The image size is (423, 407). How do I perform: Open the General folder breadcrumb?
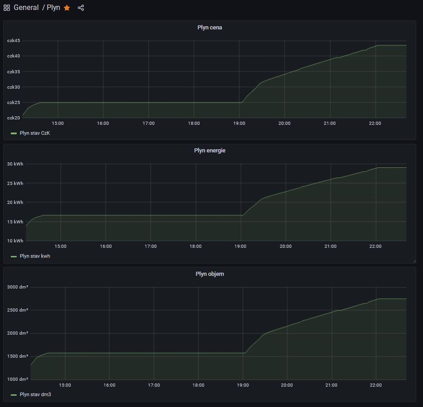point(26,8)
